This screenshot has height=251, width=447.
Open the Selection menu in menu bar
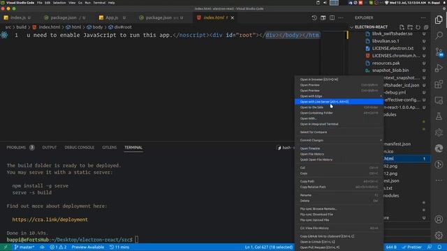[x=59, y=3]
